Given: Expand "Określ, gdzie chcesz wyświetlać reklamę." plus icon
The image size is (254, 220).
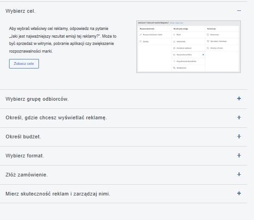Looking at the screenshot, I should [x=239, y=117].
